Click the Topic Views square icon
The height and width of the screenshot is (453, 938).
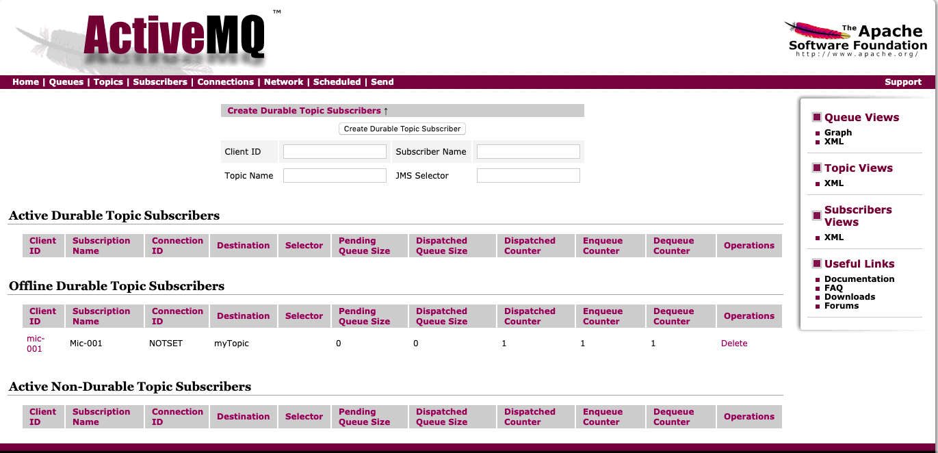816,168
